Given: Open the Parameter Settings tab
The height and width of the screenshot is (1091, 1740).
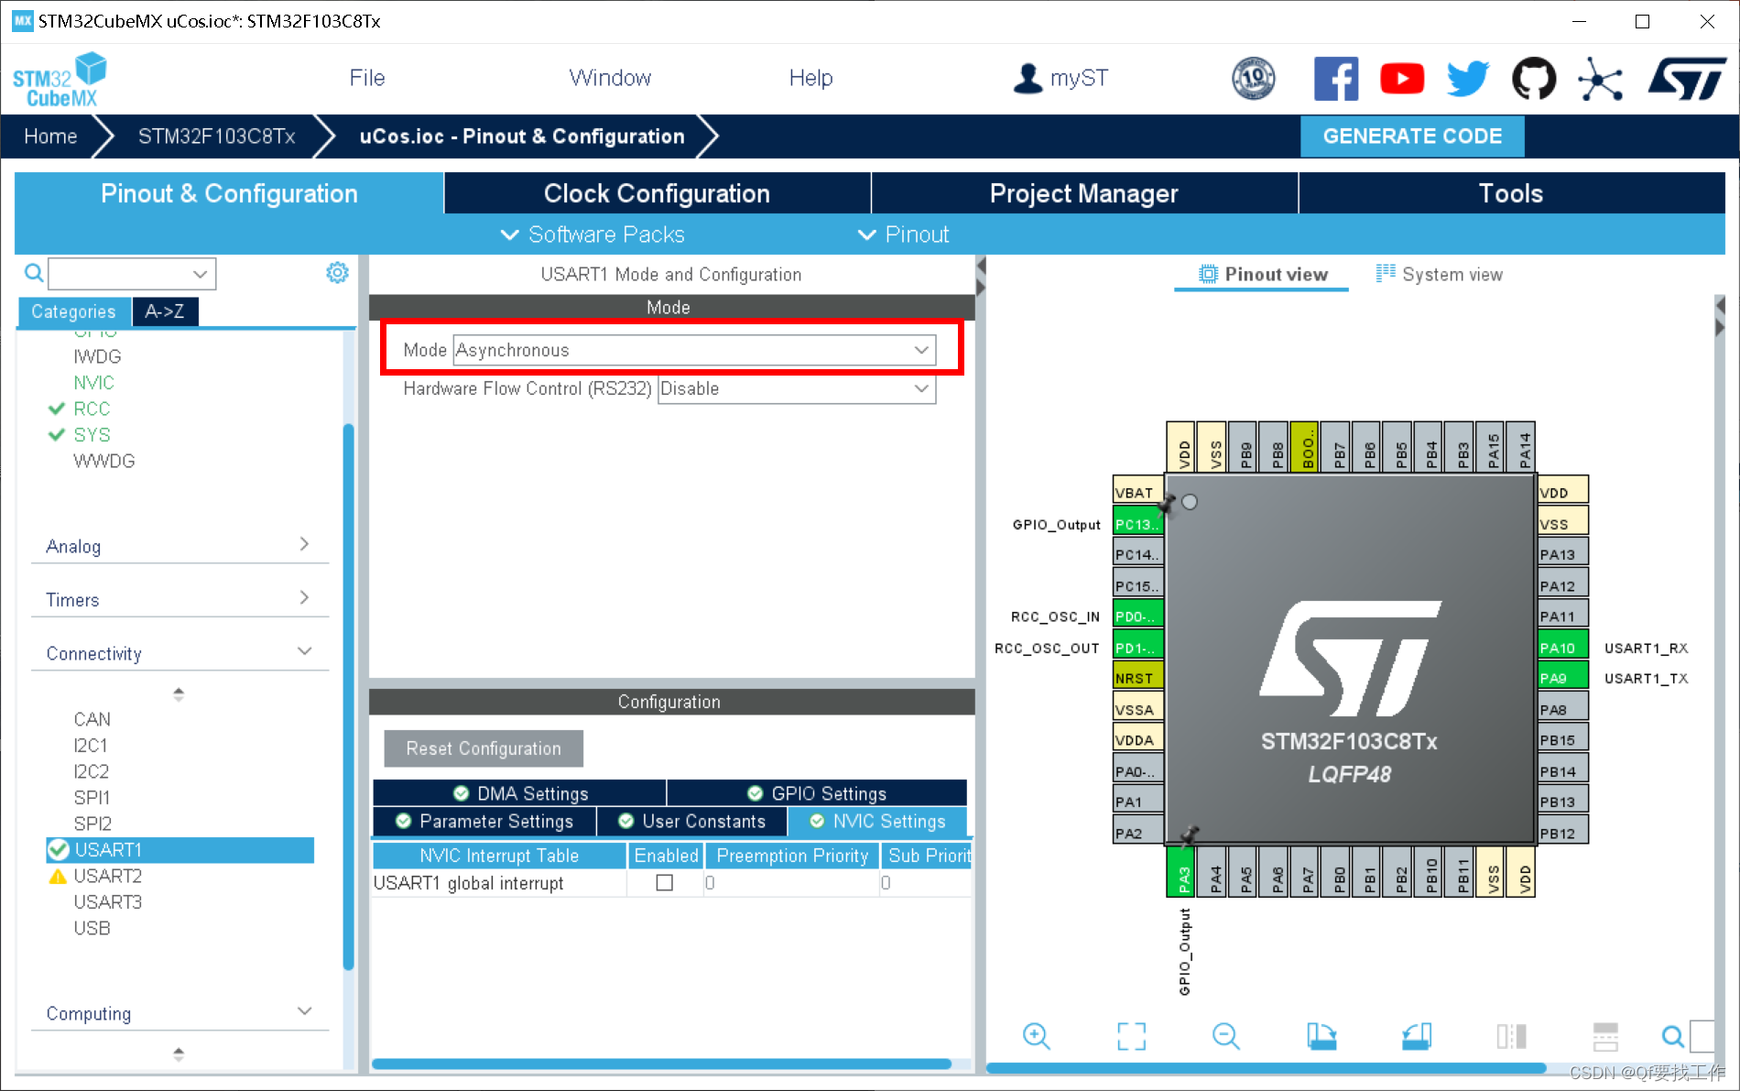Looking at the screenshot, I should click(x=484, y=822).
